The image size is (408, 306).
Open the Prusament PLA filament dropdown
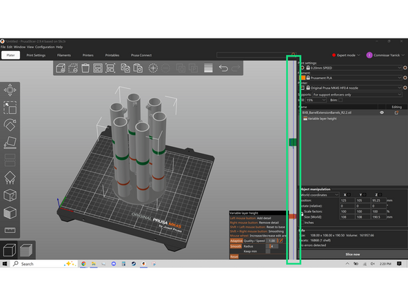[x=353, y=78]
